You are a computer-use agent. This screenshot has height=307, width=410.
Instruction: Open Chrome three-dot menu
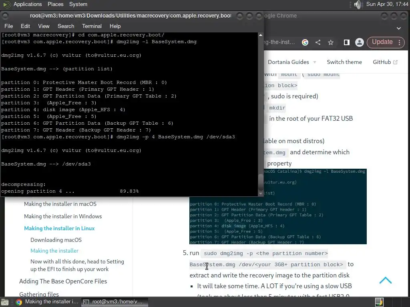coord(399,42)
